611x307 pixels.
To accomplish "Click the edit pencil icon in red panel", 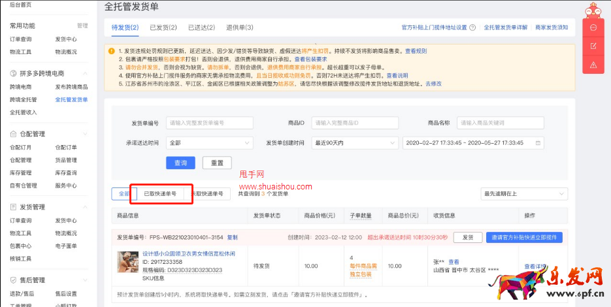I will (x=593, y=46).
